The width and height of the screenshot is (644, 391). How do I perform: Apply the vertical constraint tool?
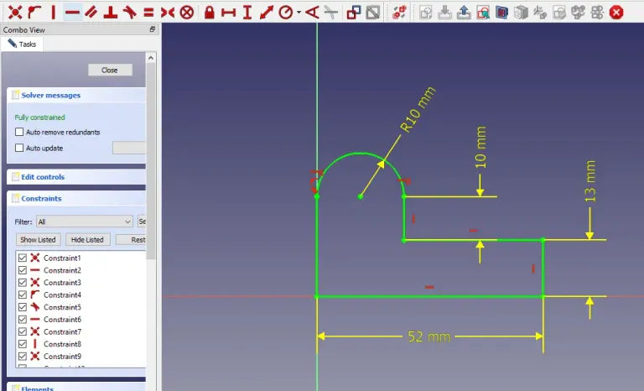coord(53,12)
